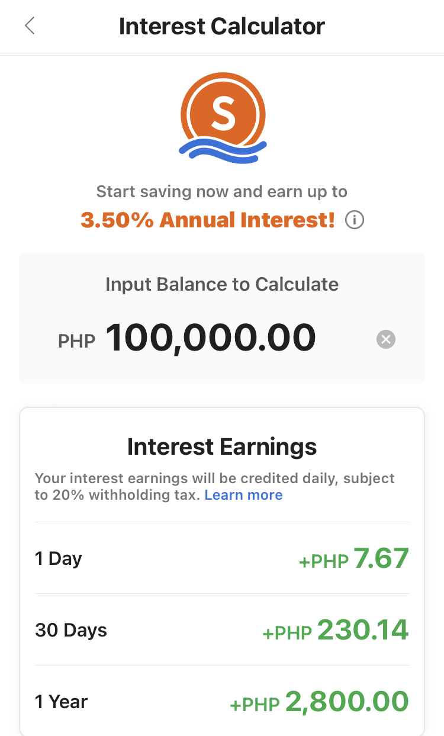Image resolution: width=444 pixels, height=736 pixels.
Task: Click the +PHP 7.67 earnings amount
Action: 354,559
